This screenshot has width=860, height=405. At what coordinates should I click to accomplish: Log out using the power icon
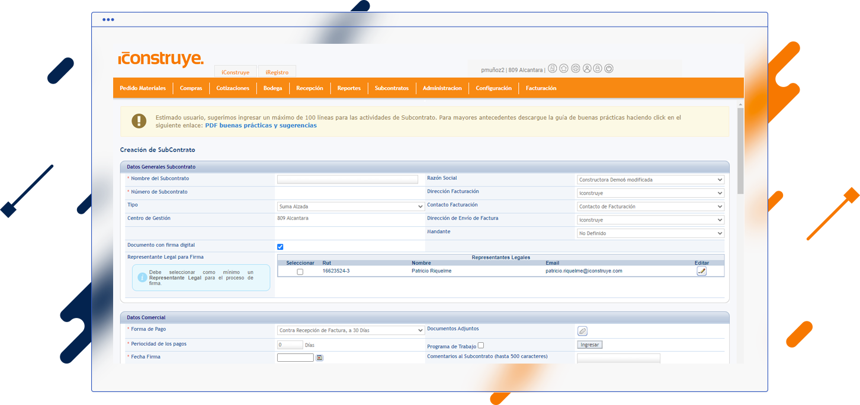pos(609,68)
